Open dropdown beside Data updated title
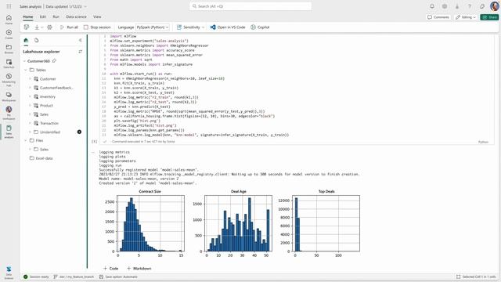The height and width of the screenshot is (282, 501). click(85, 6)
